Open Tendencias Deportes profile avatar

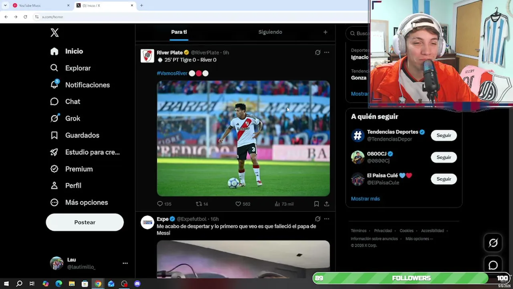[358, 136]
